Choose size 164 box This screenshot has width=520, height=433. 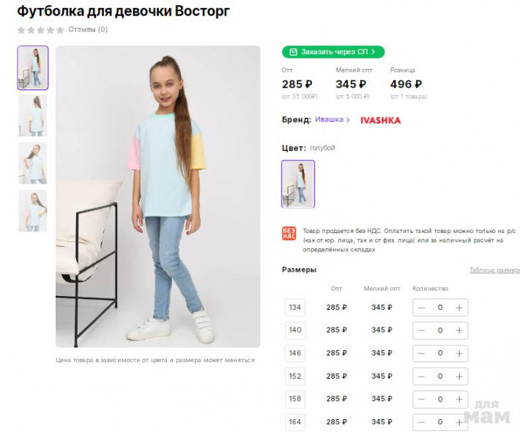[x=295, y=422]
